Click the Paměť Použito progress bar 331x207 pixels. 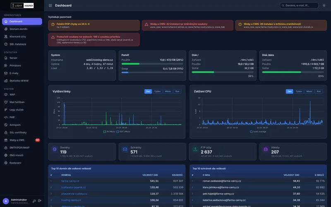[152, 64]
